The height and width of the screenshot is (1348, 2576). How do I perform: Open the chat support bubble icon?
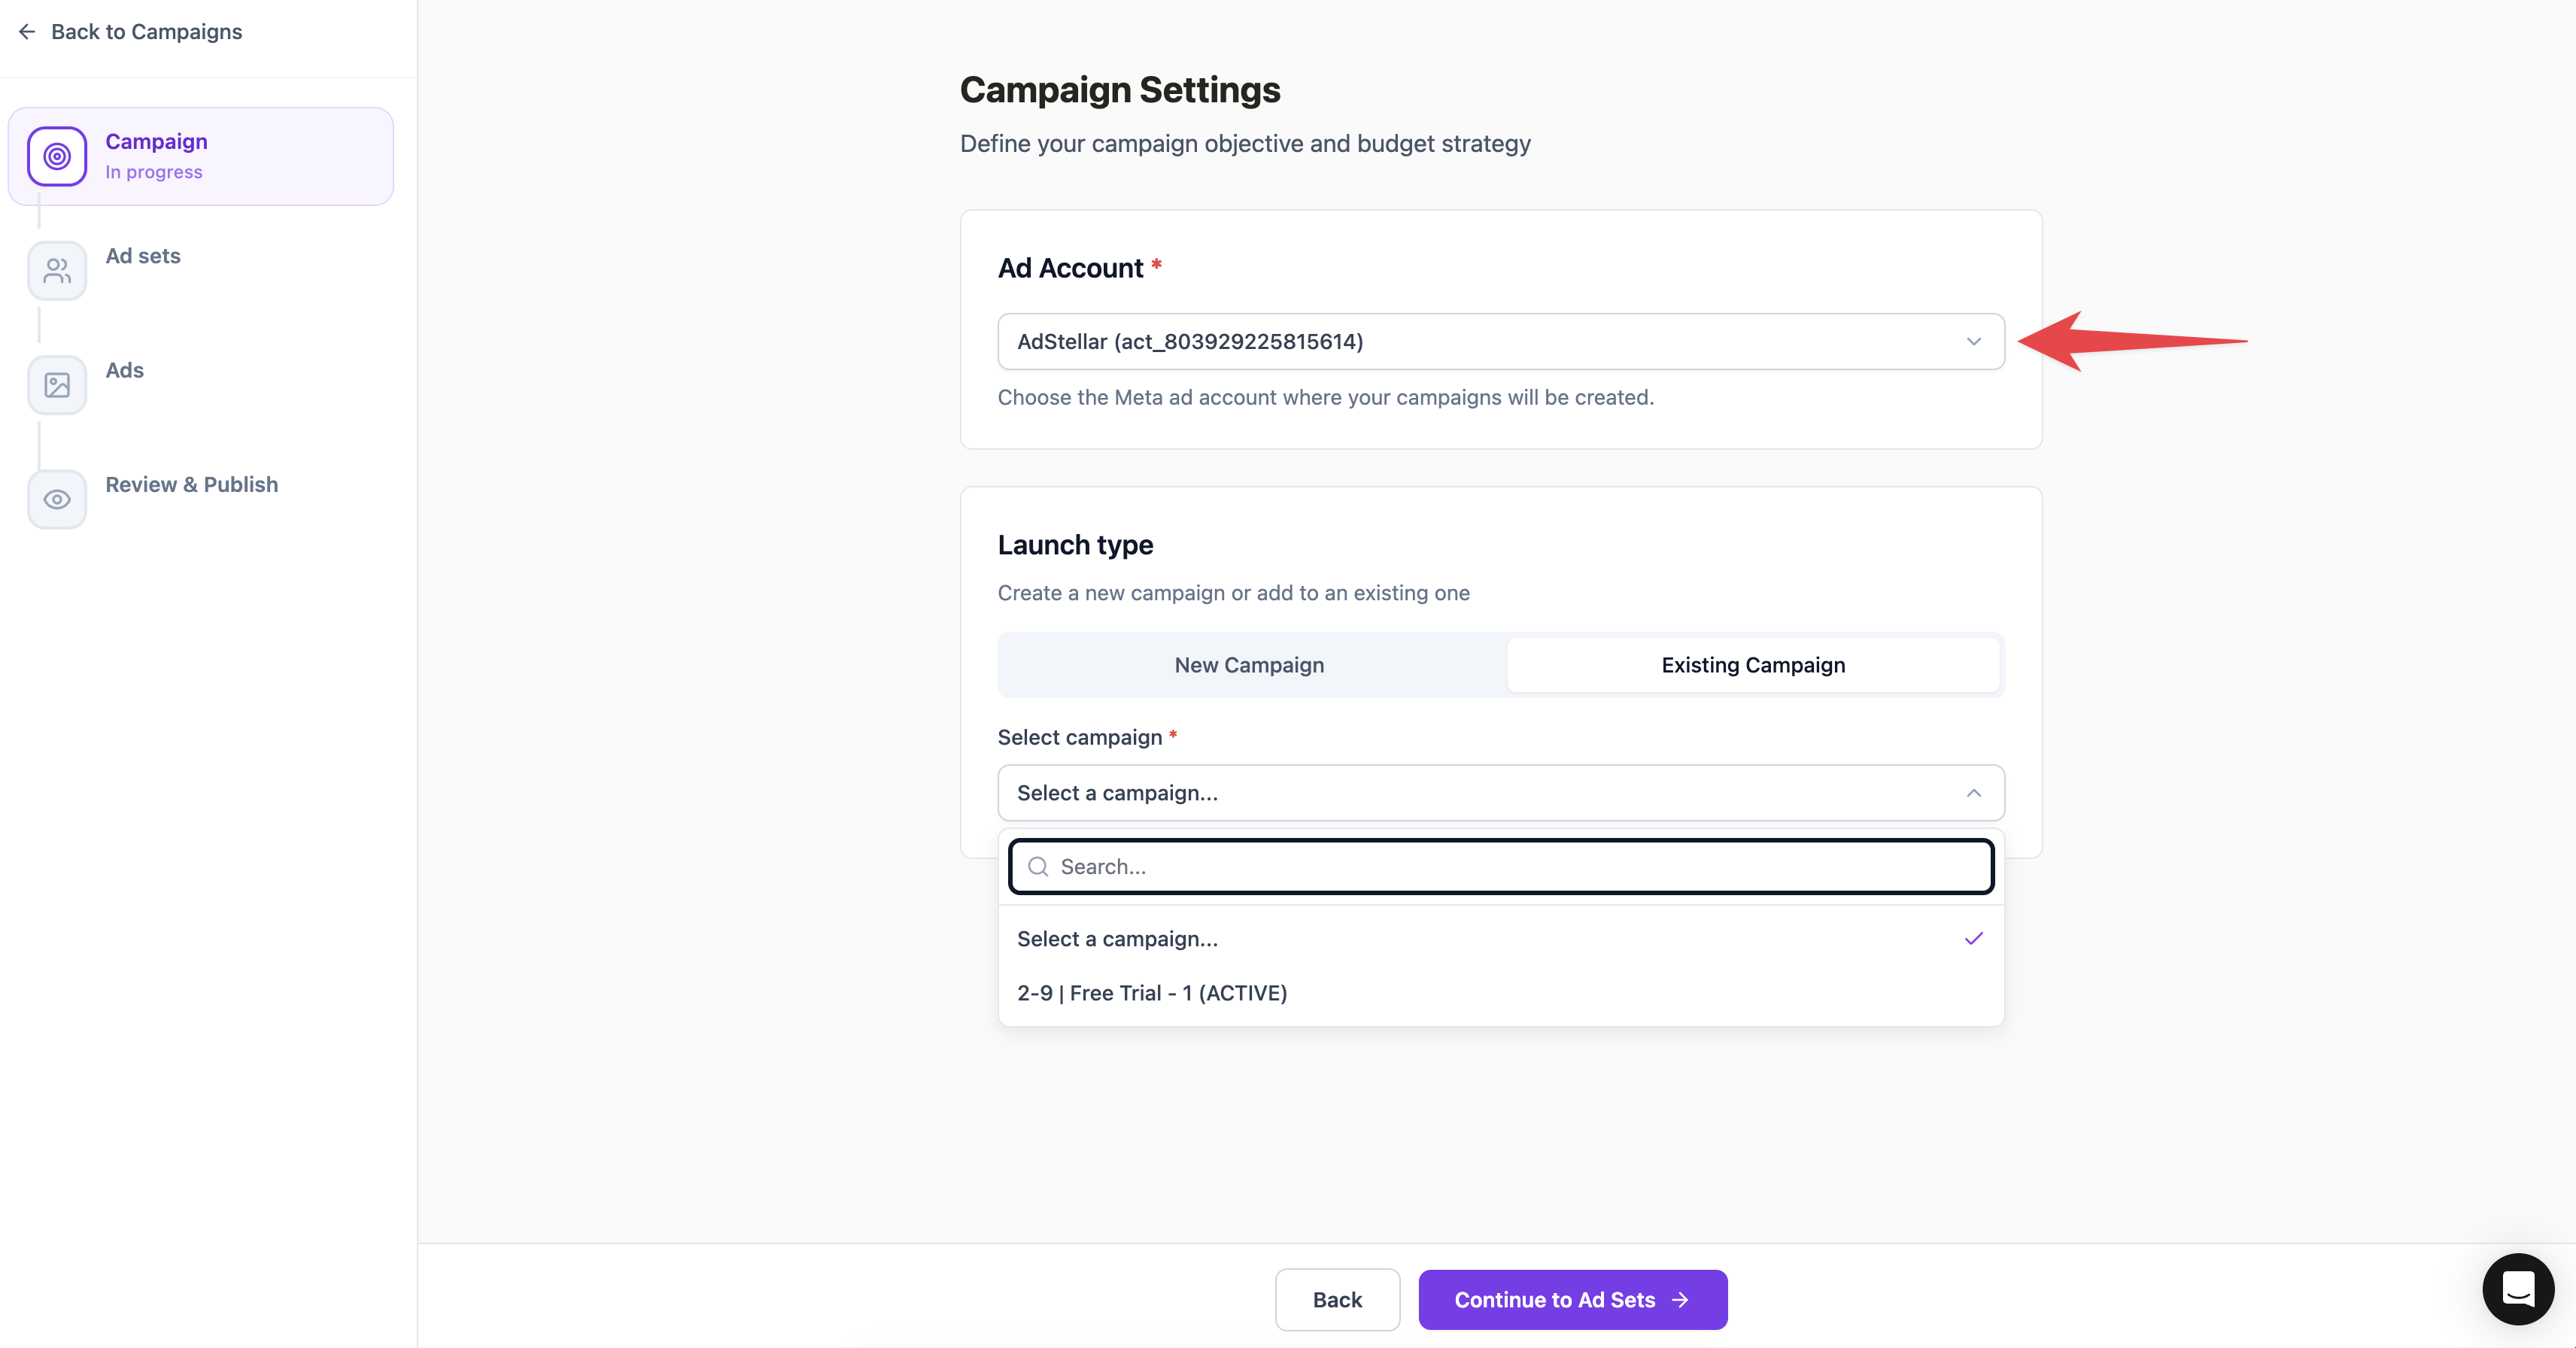[2517, 1288]
